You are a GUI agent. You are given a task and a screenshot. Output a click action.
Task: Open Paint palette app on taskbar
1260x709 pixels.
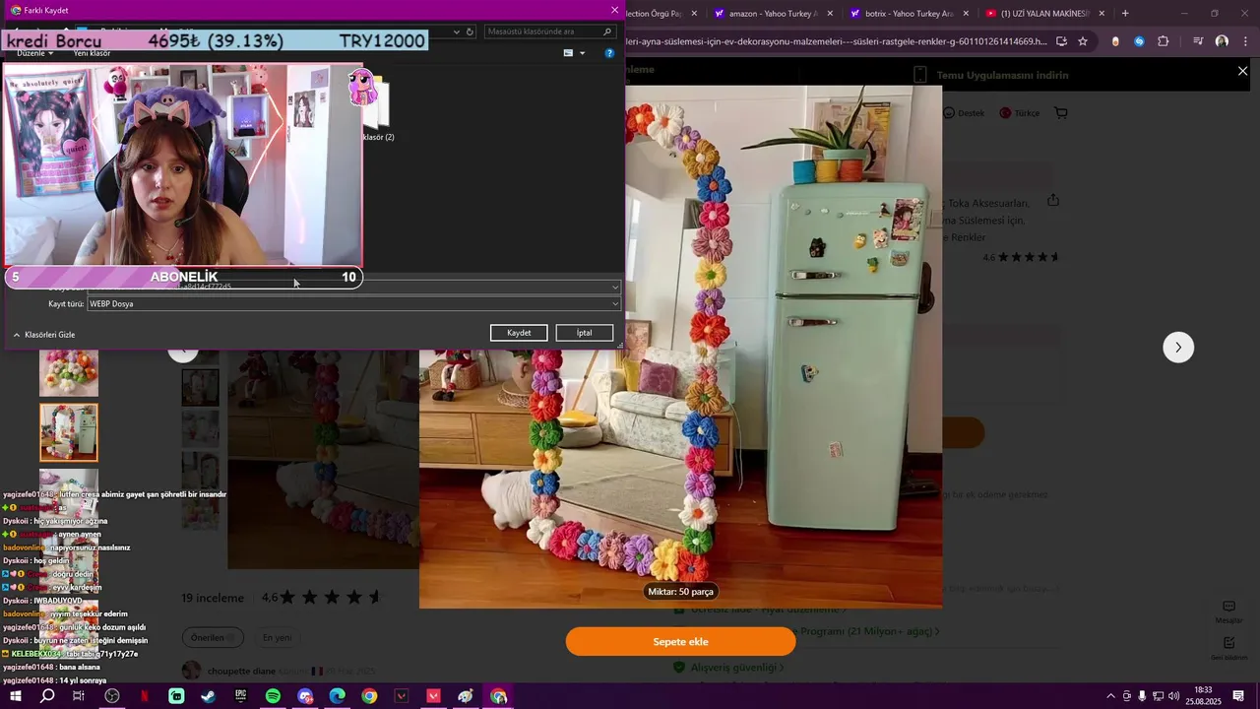pos(466,696)
